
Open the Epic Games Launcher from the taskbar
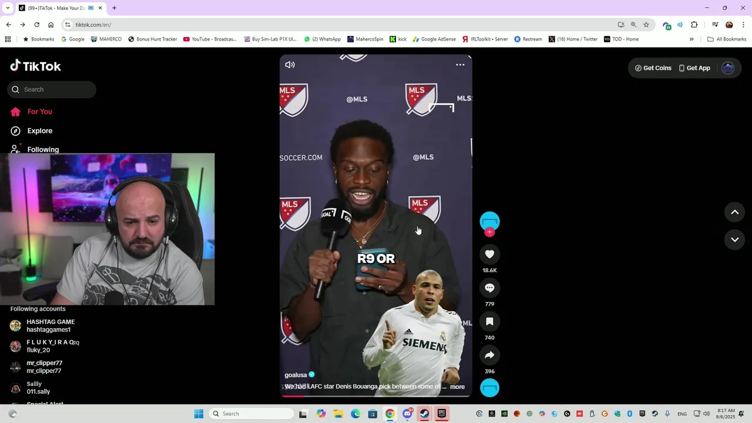coord(441,414)
